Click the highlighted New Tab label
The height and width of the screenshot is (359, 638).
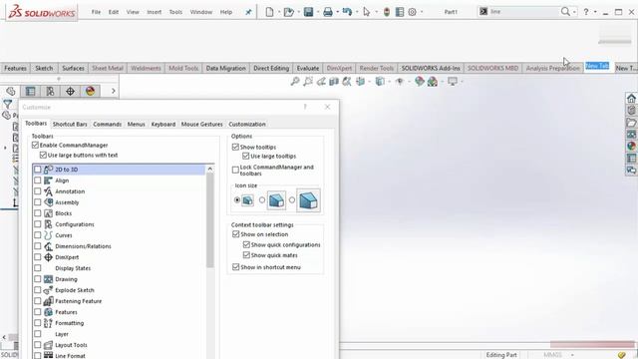(597, 66)
